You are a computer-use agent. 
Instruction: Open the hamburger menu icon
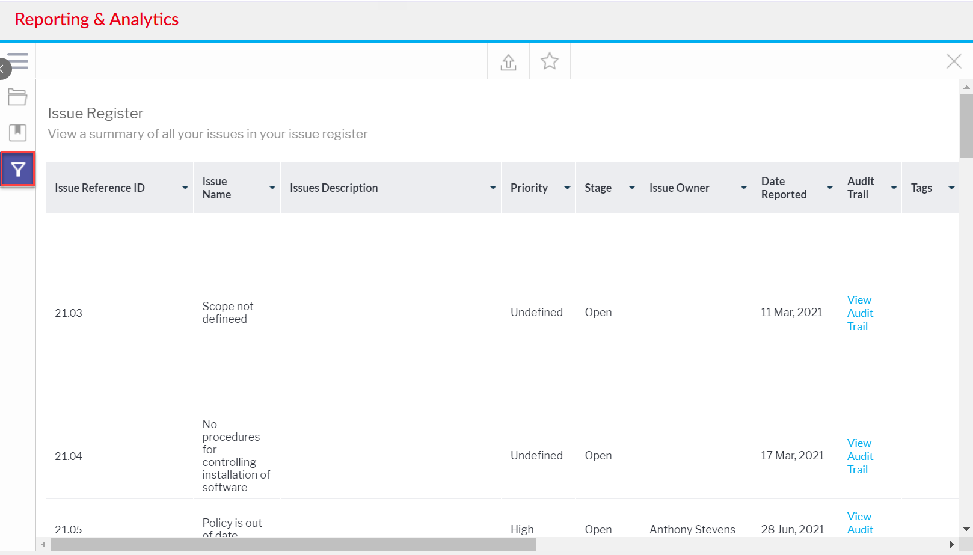[x=19, y=61]
